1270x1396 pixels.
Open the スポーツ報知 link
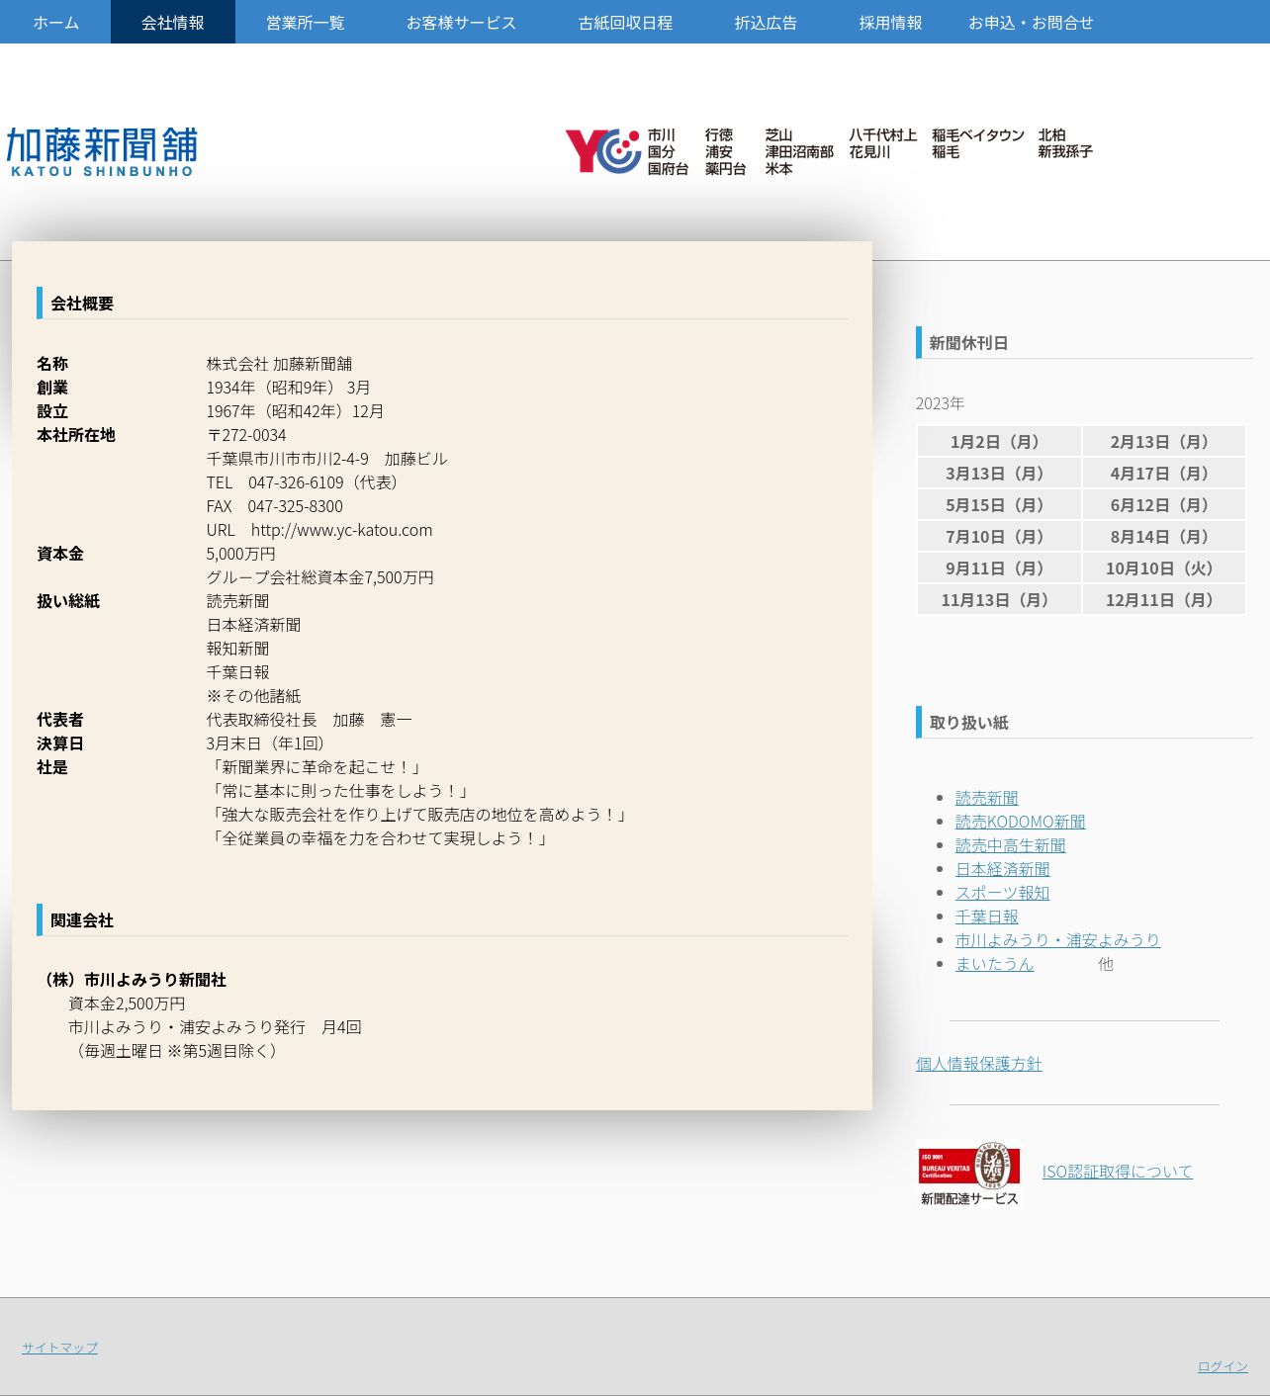(1002, 893)
